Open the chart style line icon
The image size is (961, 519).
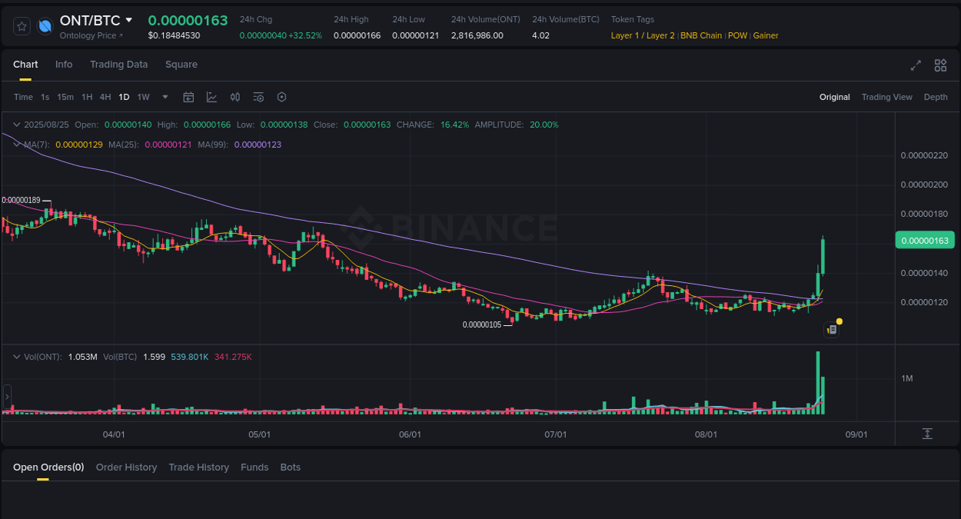(211, 97)
